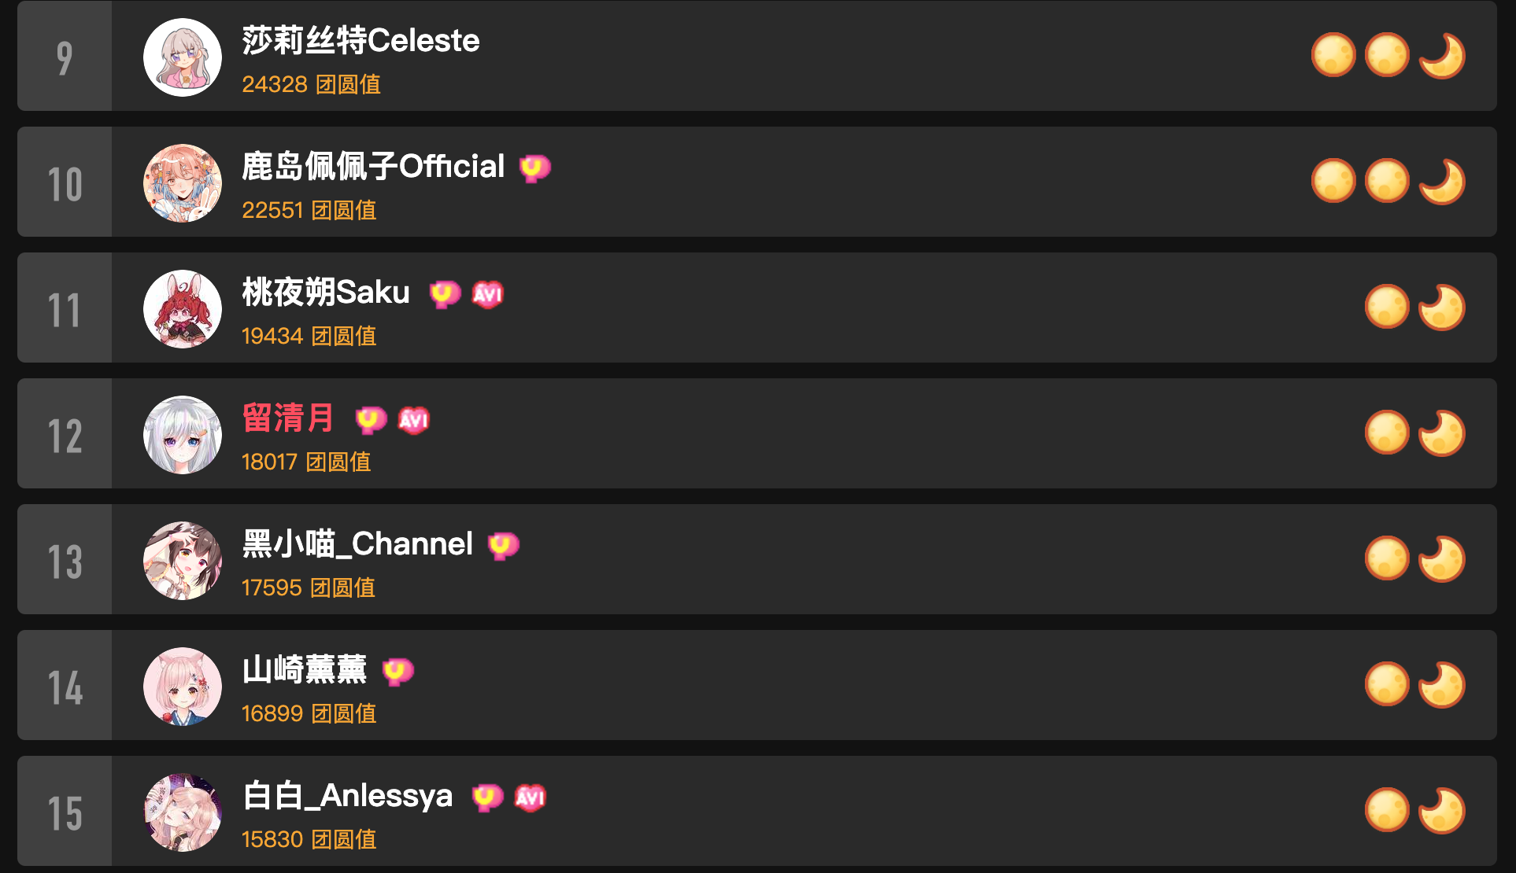Click the AVI badge next to 桃夜朔Saku
The height and width of the screenshot is (873, 1516).
point(487,294)
